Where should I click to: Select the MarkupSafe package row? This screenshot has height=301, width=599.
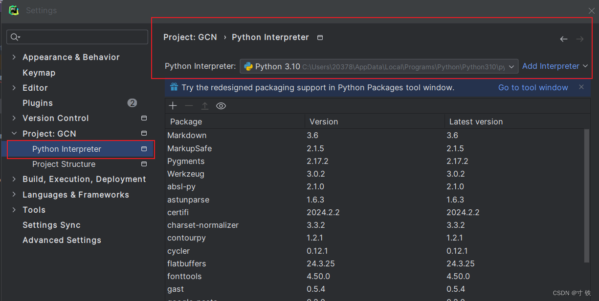pyautogui.click(x=375, y=148)
